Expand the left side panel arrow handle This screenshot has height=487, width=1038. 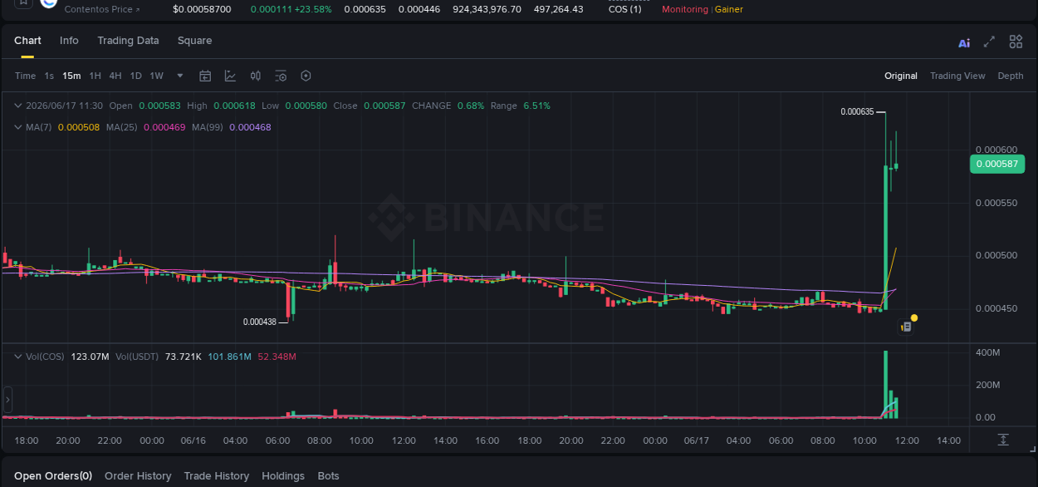pyautogui.click(x=7, y=400)
